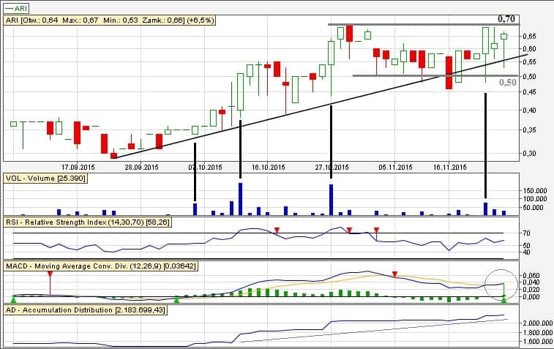Click the 0,70 resistance level label
The image size is (554, 349).
(506, 18)
